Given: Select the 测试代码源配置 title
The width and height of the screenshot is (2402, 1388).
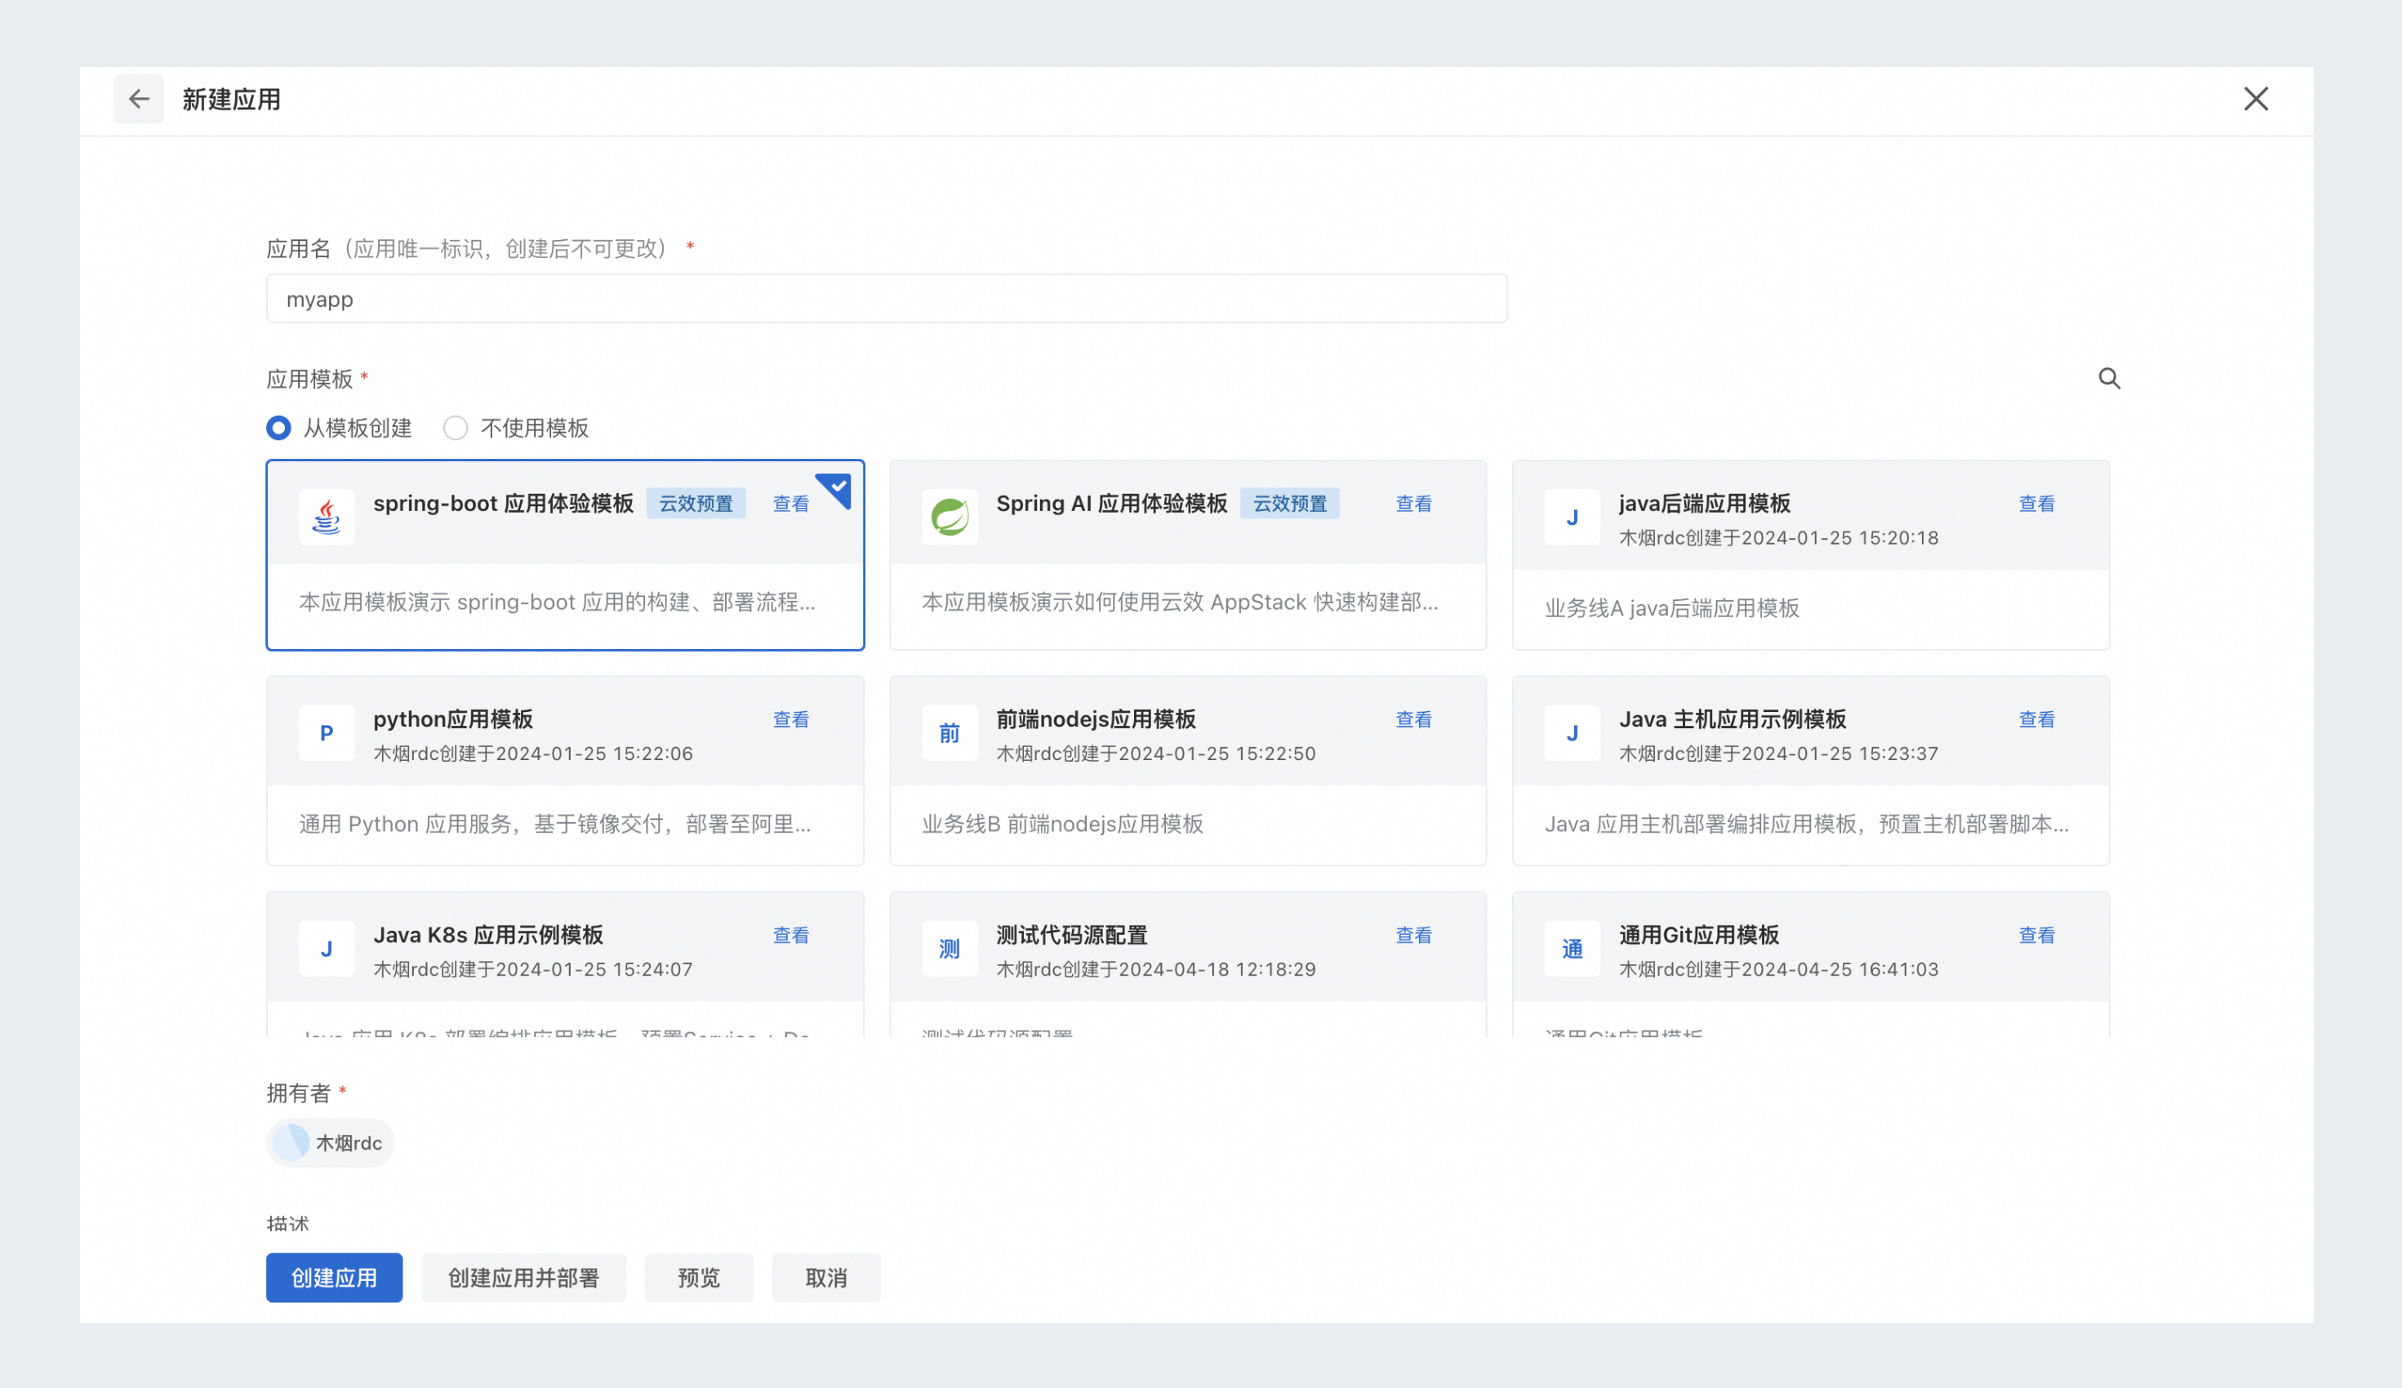Looking at the screenshot, I should 1071,935.
